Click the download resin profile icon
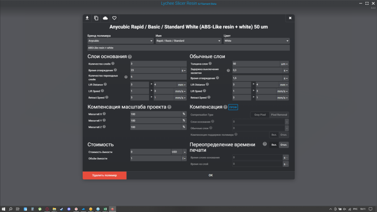This screenshot has height=212, width=377. pyautogui.click(x=87, y=18)
